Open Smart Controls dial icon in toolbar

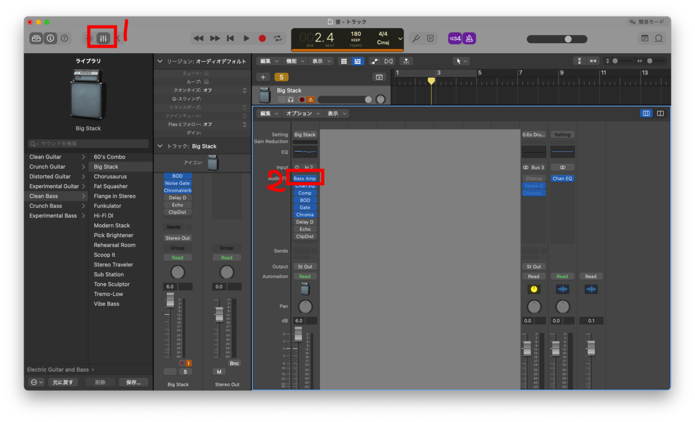[90, 38]
